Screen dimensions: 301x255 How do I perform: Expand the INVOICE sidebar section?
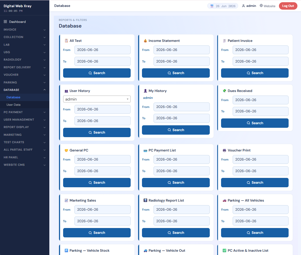(x=25, y=30)
